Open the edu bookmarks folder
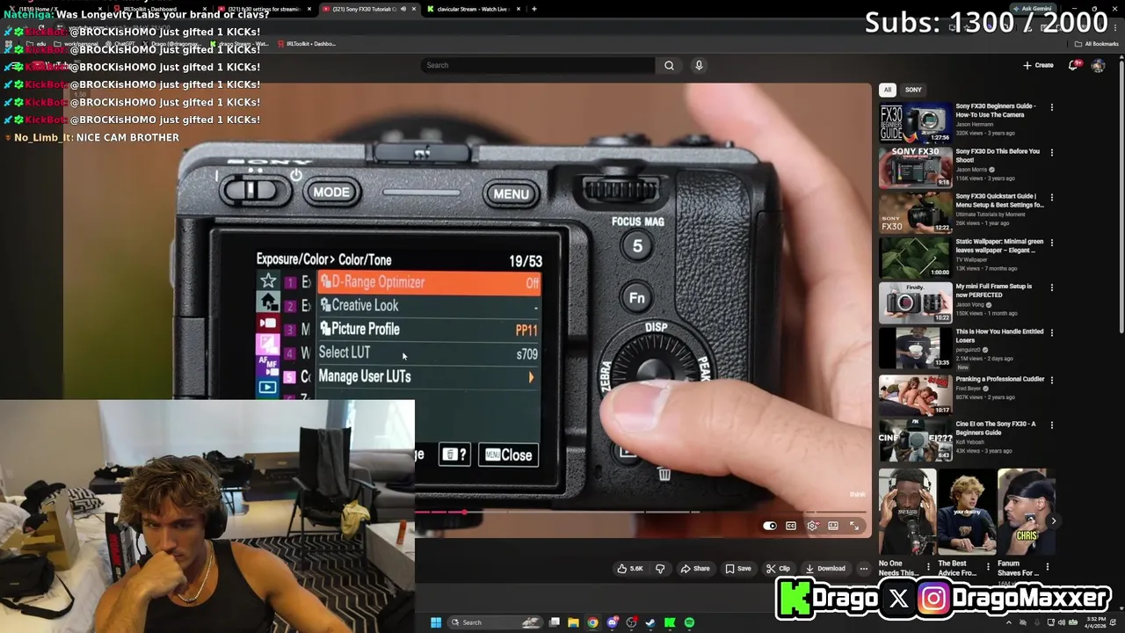Screen dimensions: 1125x633 pos(37,44)
